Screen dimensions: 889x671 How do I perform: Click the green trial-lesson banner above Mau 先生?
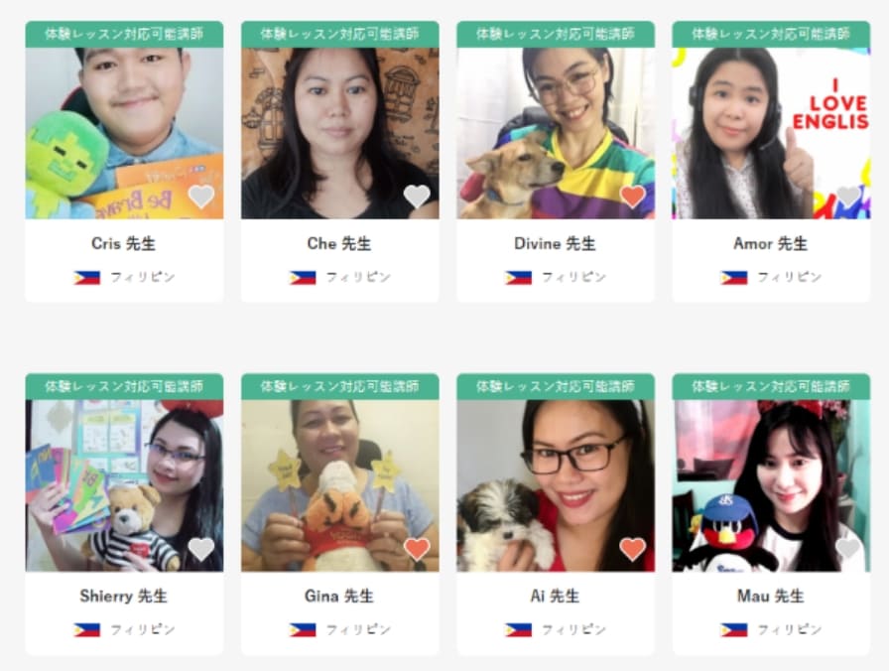click(x=771, y=386)
